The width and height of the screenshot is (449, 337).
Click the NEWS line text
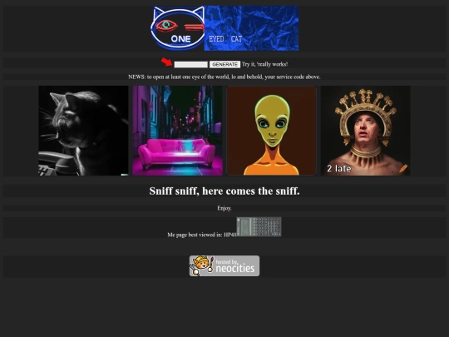[x=224, y=77]
